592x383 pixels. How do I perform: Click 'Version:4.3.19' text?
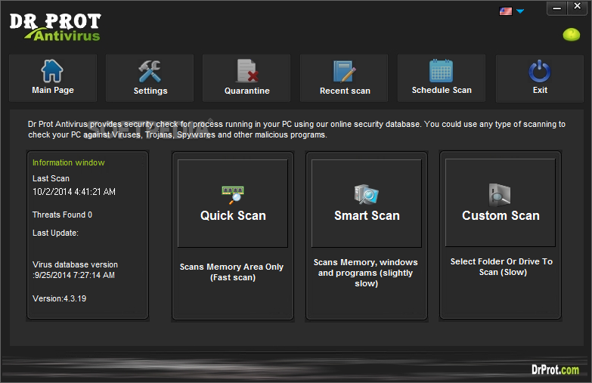tap(59, 298)
